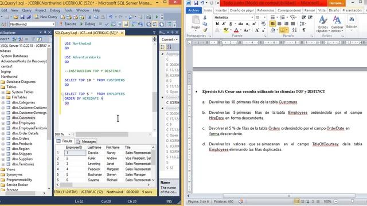Select dbo.Shippers in Object Explorer
Viewport: 367px width, 206px height.
22,154
